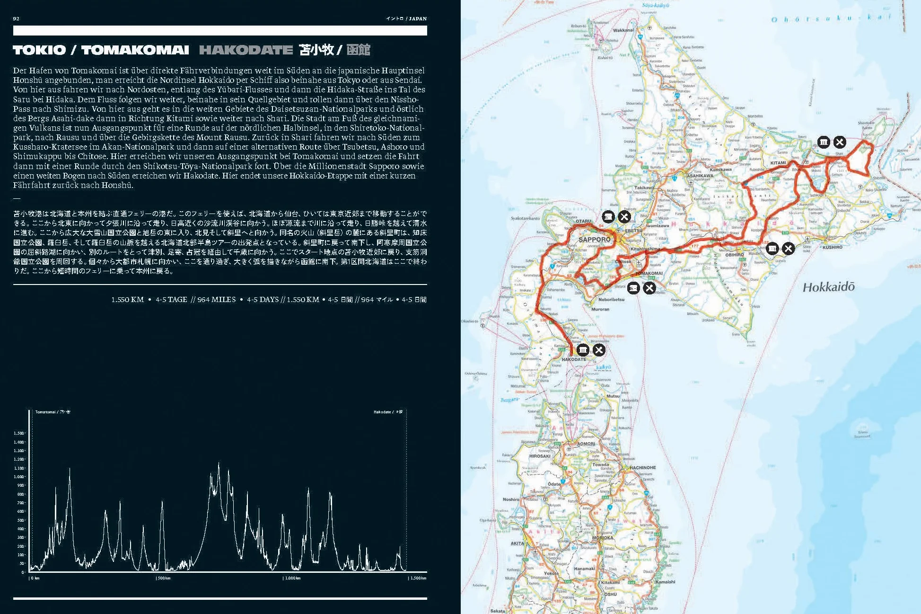Viewport: 921px width, 614px height.
Task: Click the "Hanamaki" label on map
Action: pos(585,569)
